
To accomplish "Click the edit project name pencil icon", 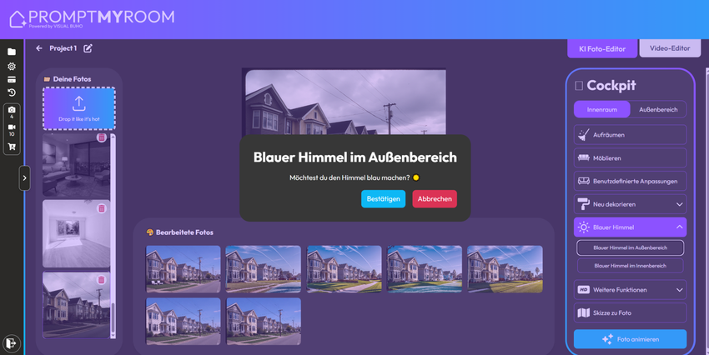I will pos(88,48).
